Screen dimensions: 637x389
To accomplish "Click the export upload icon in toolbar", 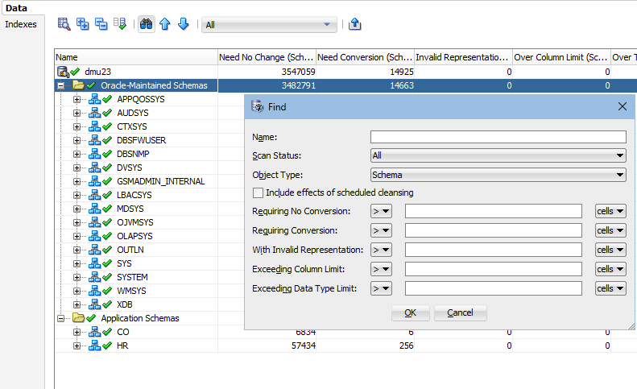I will pos(354,24).
